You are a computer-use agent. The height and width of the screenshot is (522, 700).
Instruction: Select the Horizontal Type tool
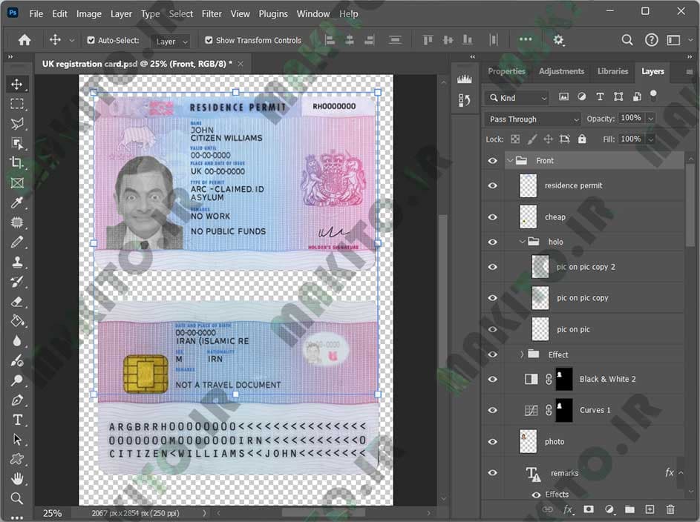tap(17, 420)
